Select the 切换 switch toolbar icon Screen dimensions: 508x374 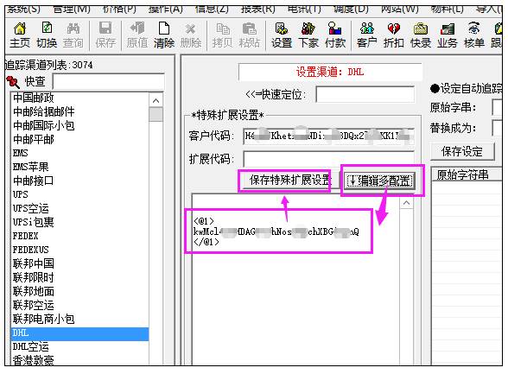(x=47, y=29)
